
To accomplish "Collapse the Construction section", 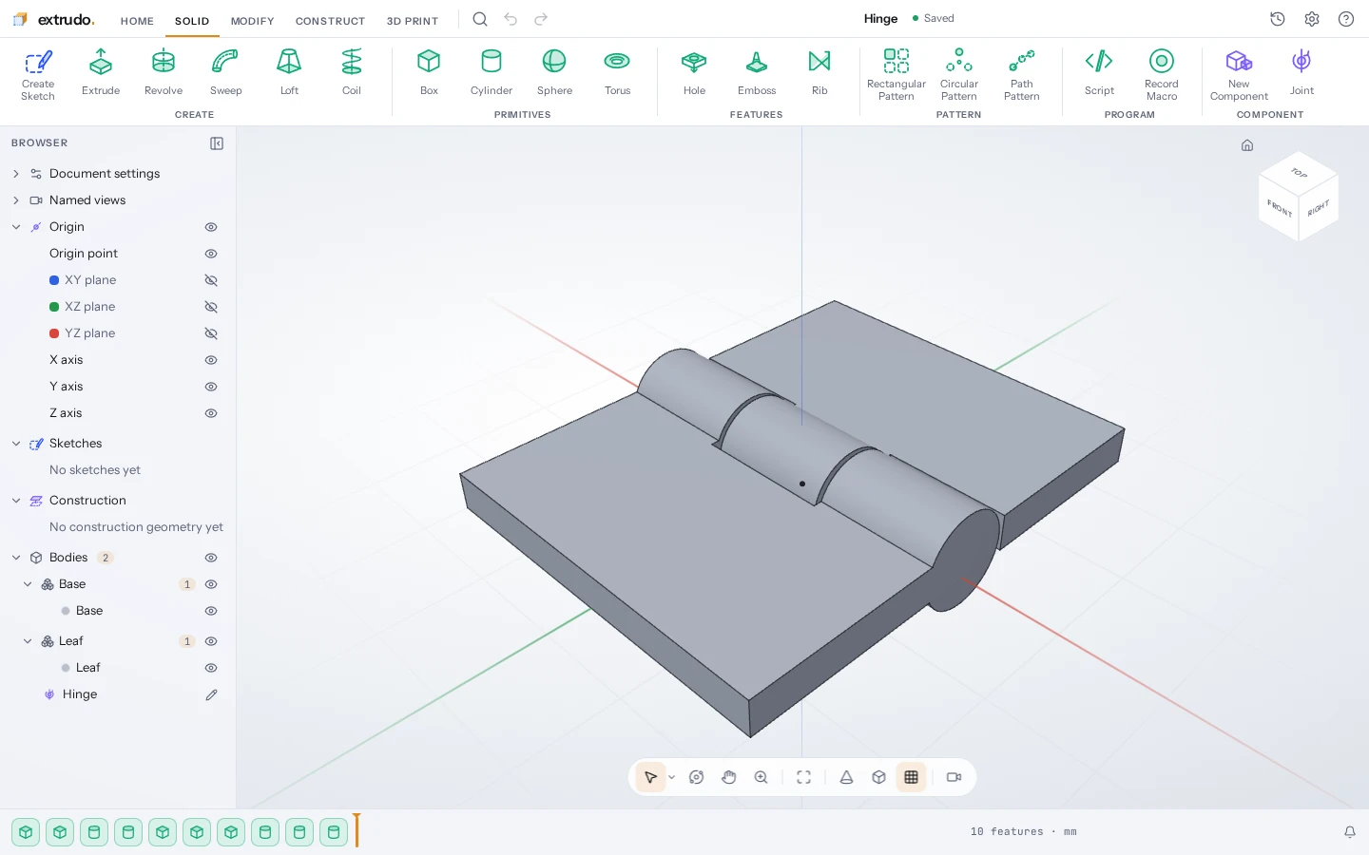I will point(16,501).
